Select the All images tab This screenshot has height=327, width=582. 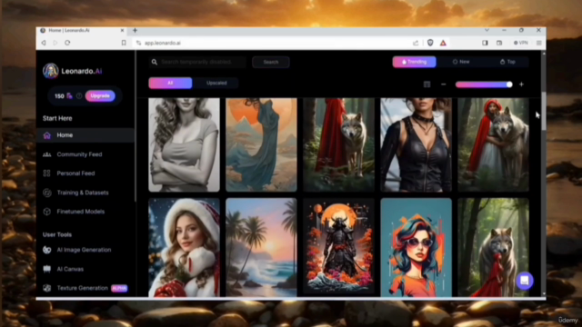click(170, 83)
